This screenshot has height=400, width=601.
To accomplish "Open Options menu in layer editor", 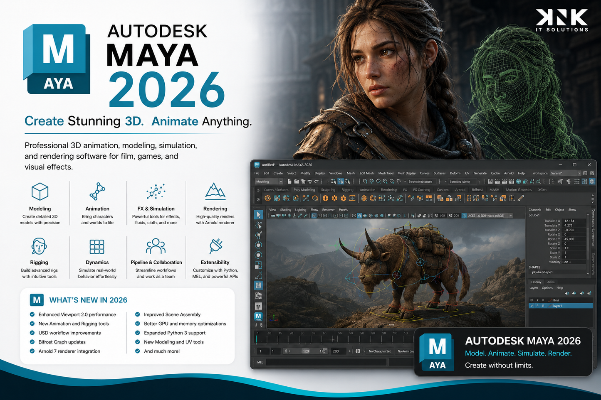I will [x=547, y=288].
